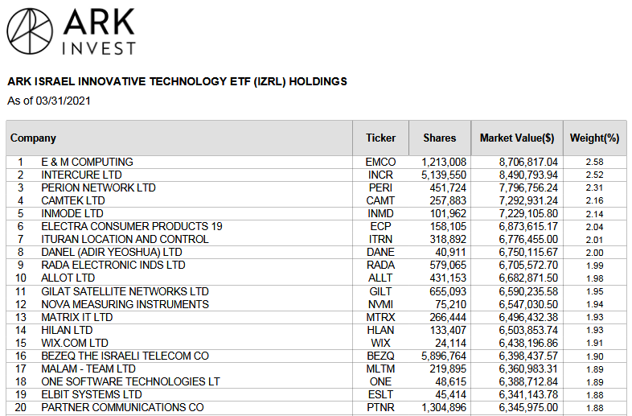The height and width of the screenshot is (416, 632).
Task: Click the MATRIX IT LTD company name
Action: click(77, 317)
